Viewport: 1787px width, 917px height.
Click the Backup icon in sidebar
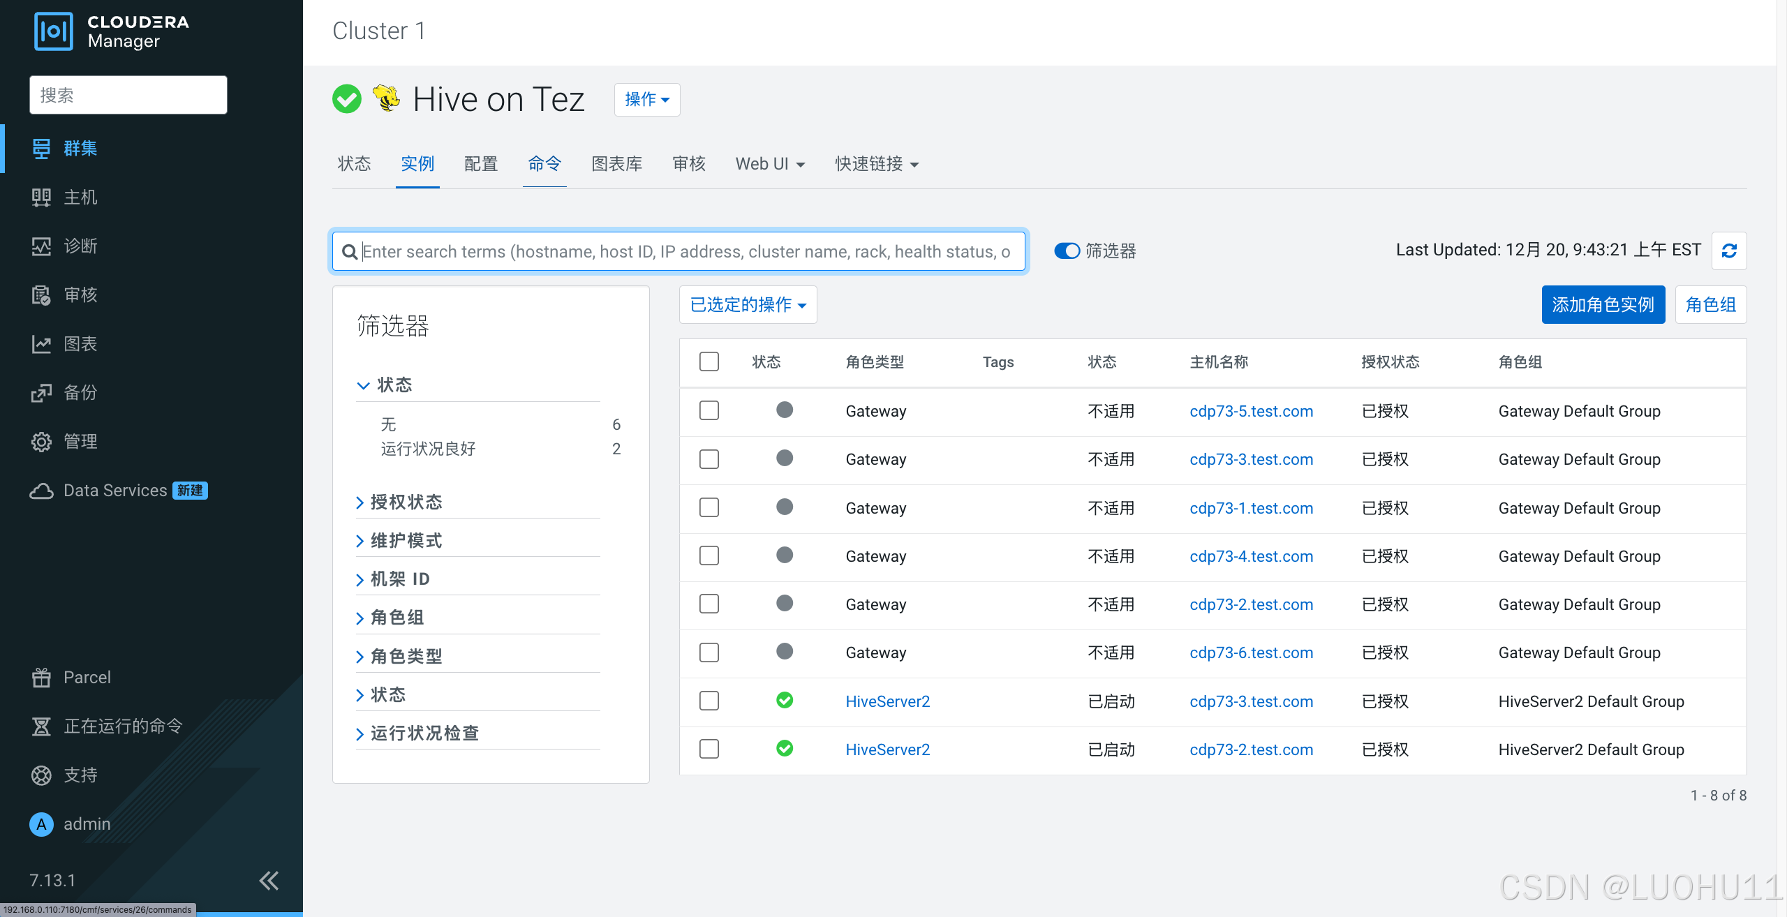[41, 393]
